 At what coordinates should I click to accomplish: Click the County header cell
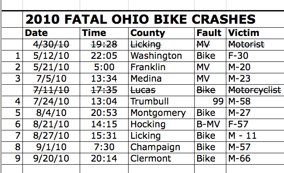[x=162, y=33]
